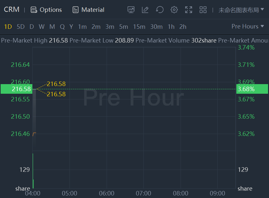Click the Options chart icon
269x198 pixels.
click(34, 10)
